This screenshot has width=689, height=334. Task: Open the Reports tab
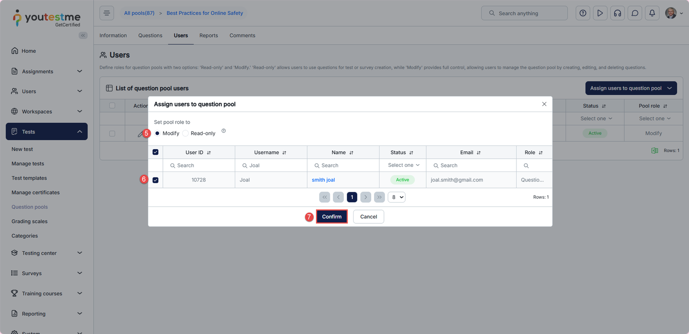pos(208,35)
